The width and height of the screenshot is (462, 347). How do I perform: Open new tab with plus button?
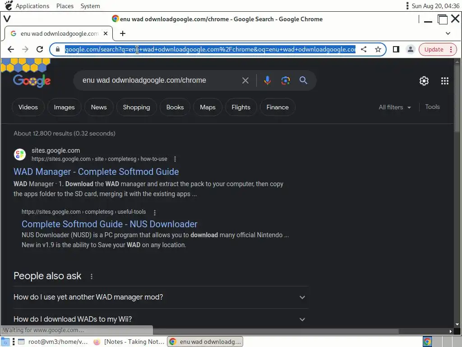click(x=123, y=33)
